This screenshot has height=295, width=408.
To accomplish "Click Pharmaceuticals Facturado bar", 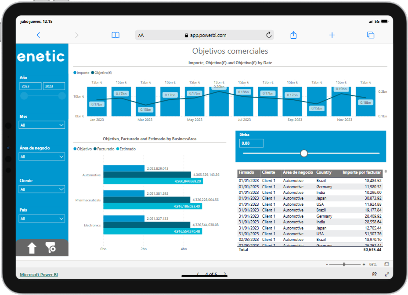I will pos(147,200).
